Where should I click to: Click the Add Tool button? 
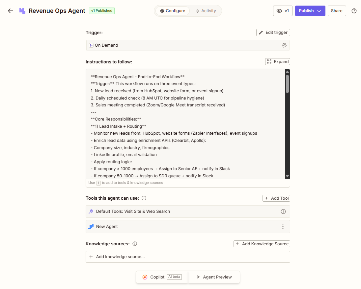[x=276, y=198]
